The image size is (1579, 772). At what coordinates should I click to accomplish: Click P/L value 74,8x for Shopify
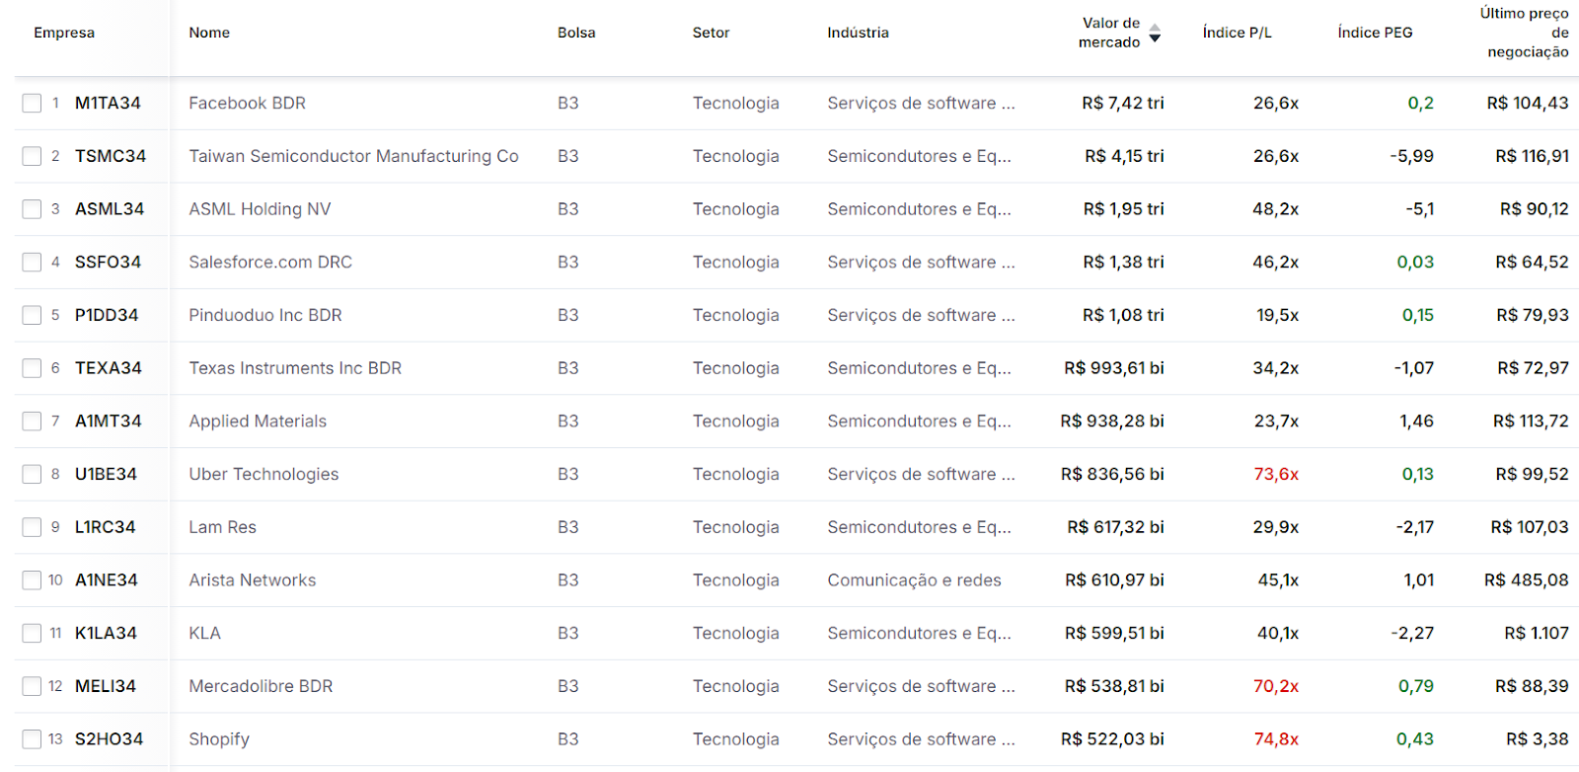[x=1276, y=738]
